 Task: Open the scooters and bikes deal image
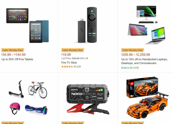(x=28, y=97)
